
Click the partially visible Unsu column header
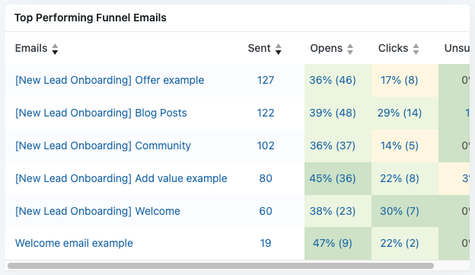point(457,49)
